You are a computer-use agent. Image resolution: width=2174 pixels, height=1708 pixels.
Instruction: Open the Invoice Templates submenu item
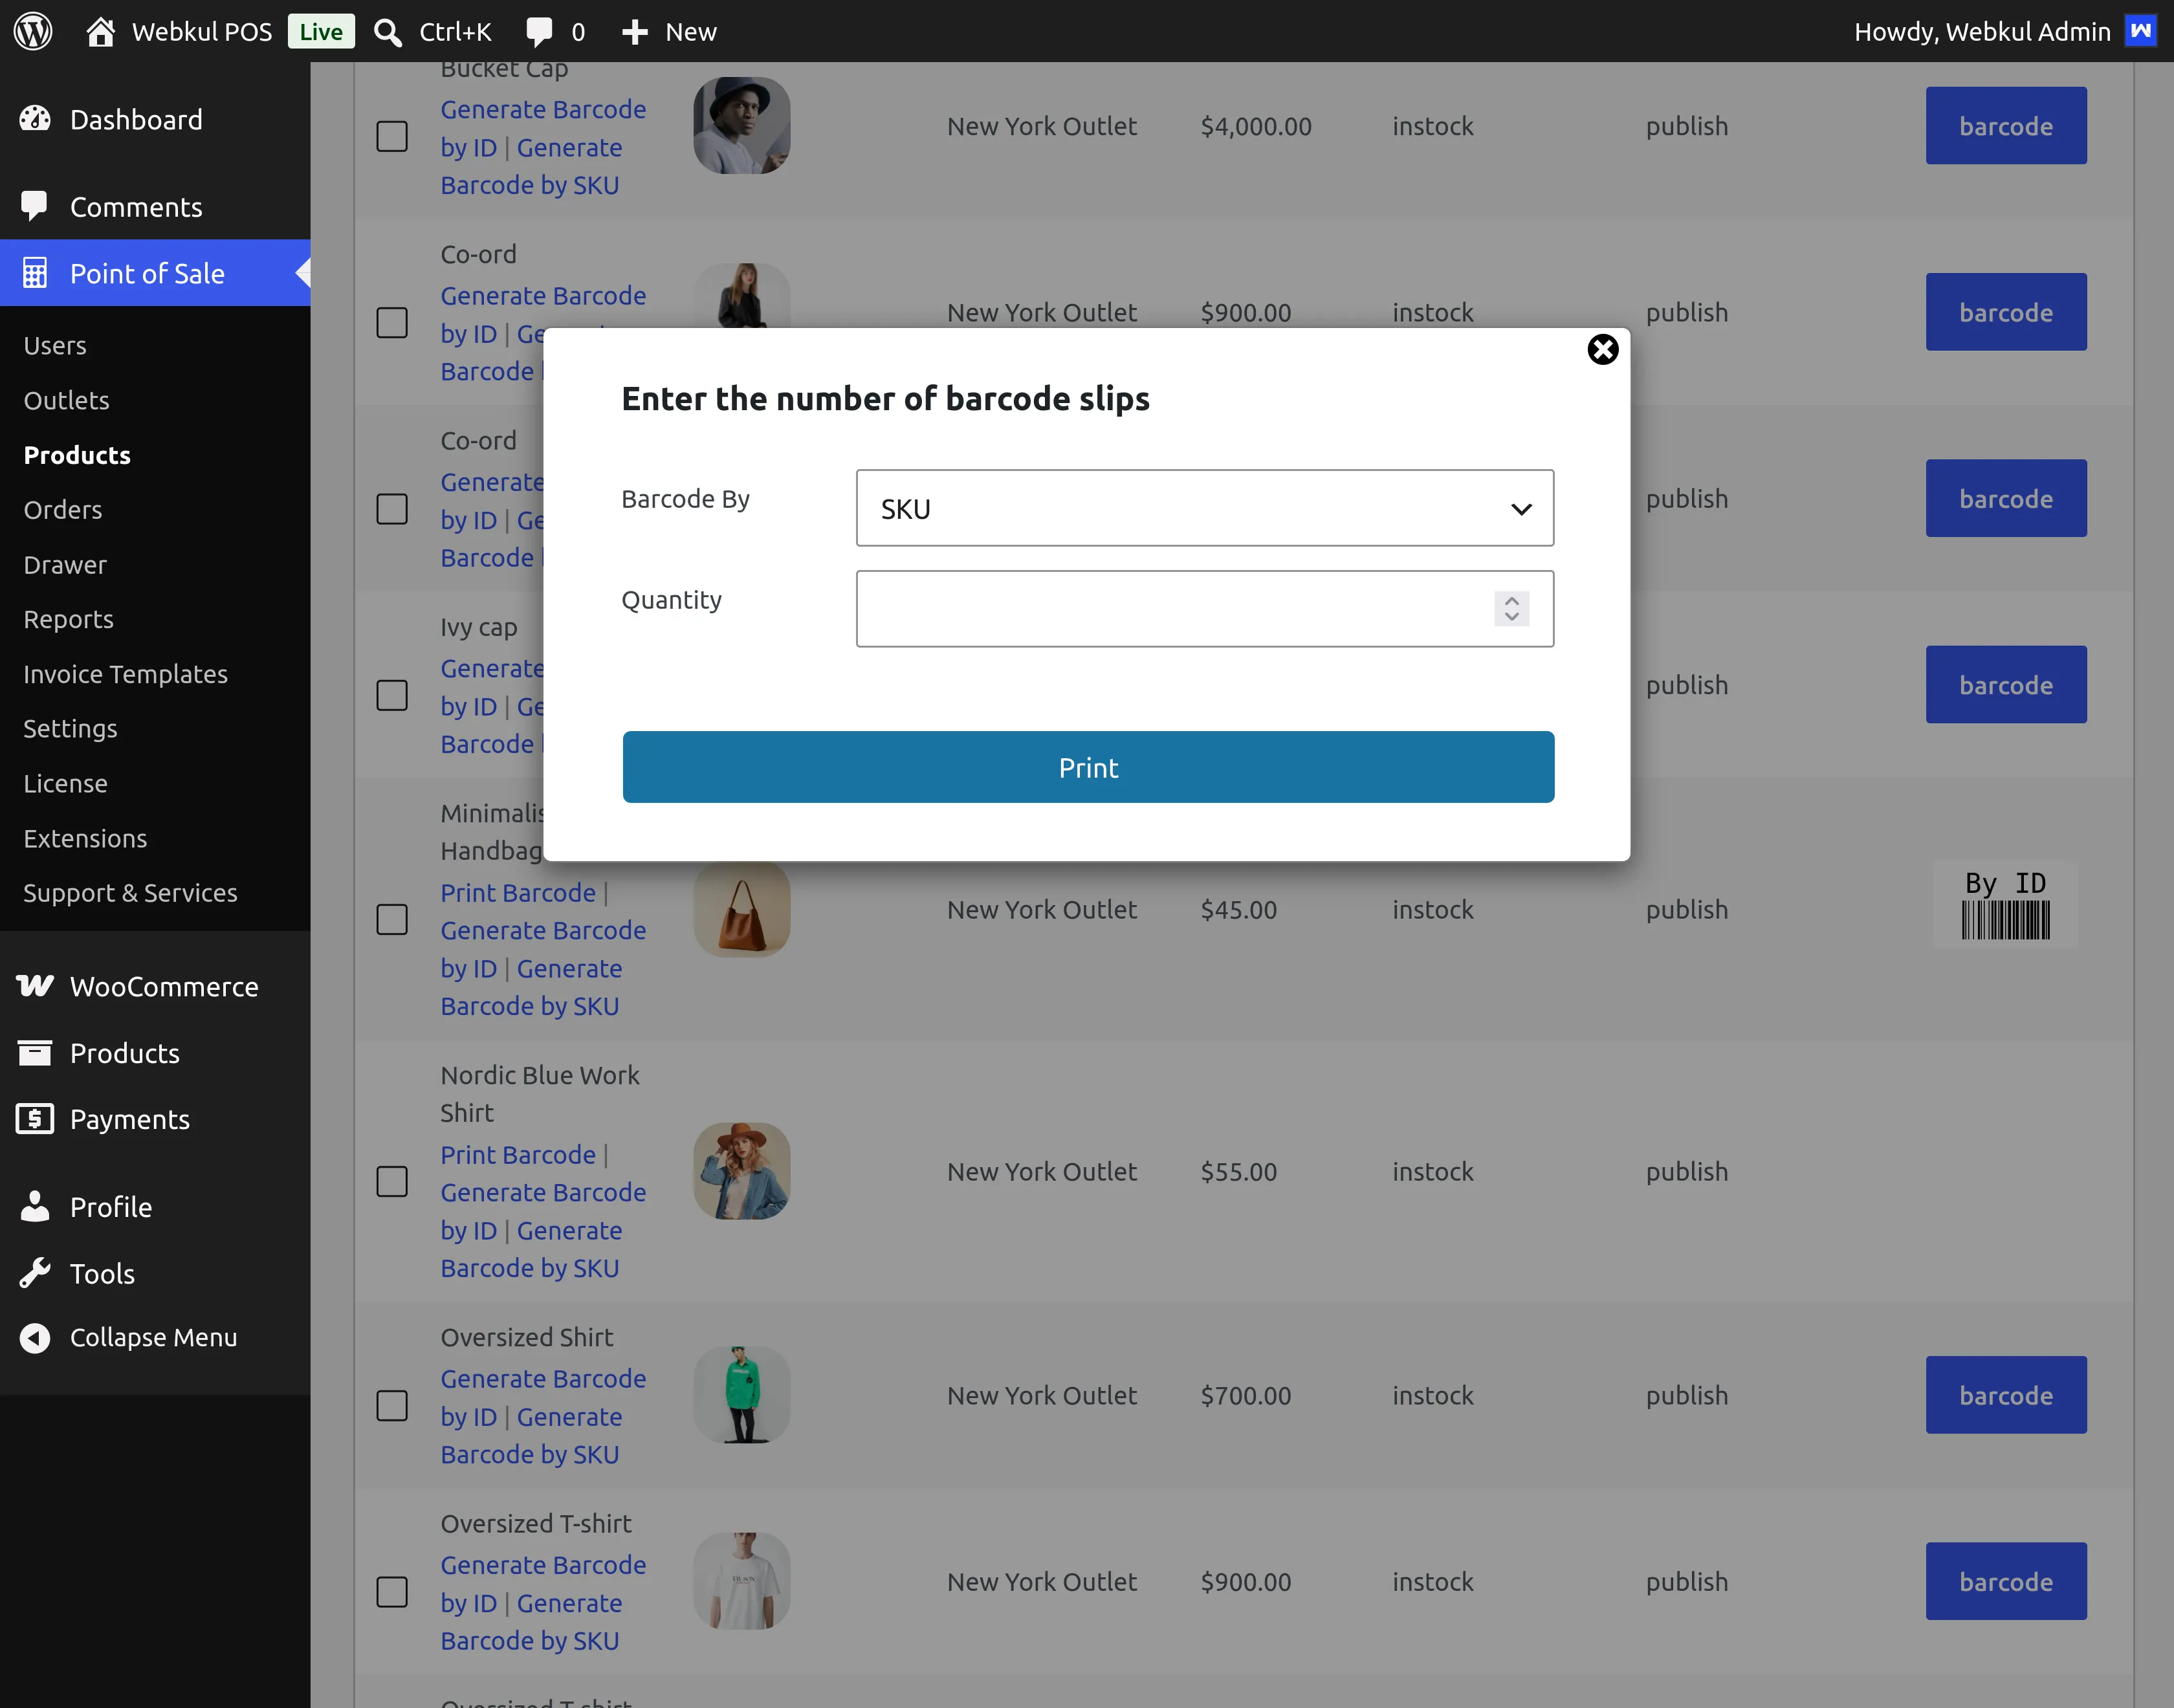[126, 674]
